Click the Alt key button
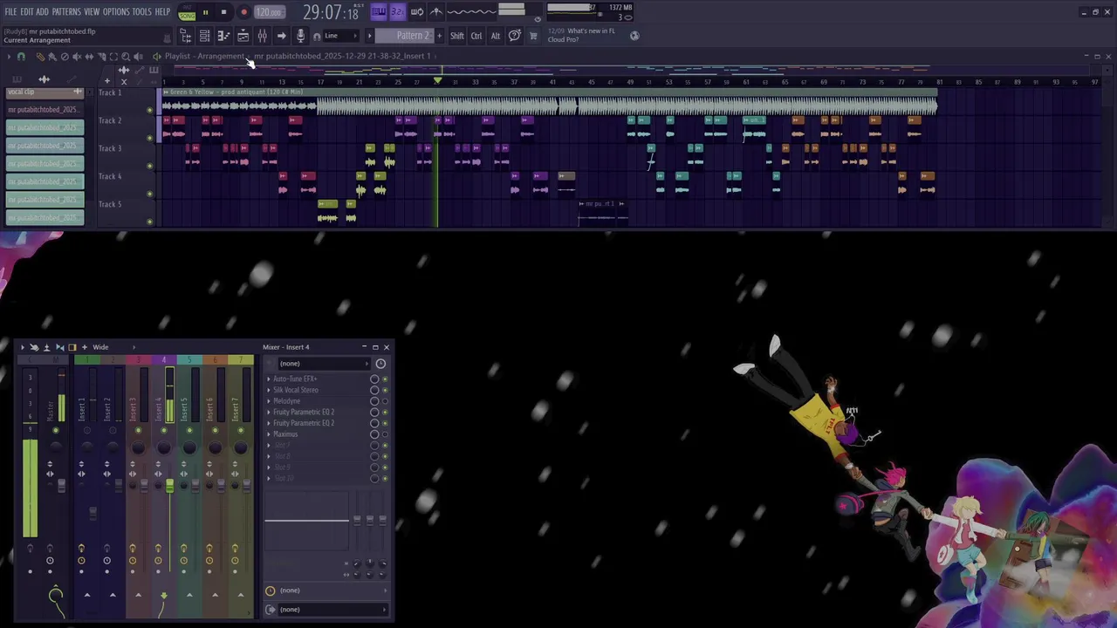 pyautogui.click(x=495, y=36)
